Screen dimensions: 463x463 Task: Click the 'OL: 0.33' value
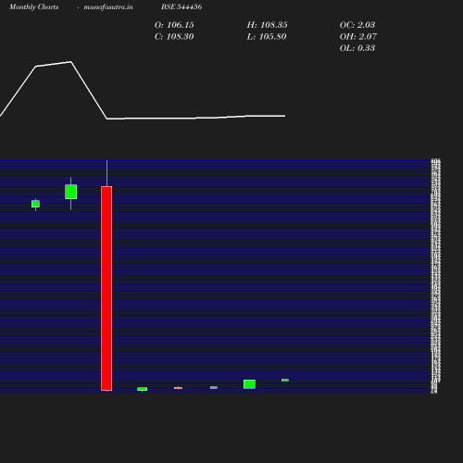[357, 48]
